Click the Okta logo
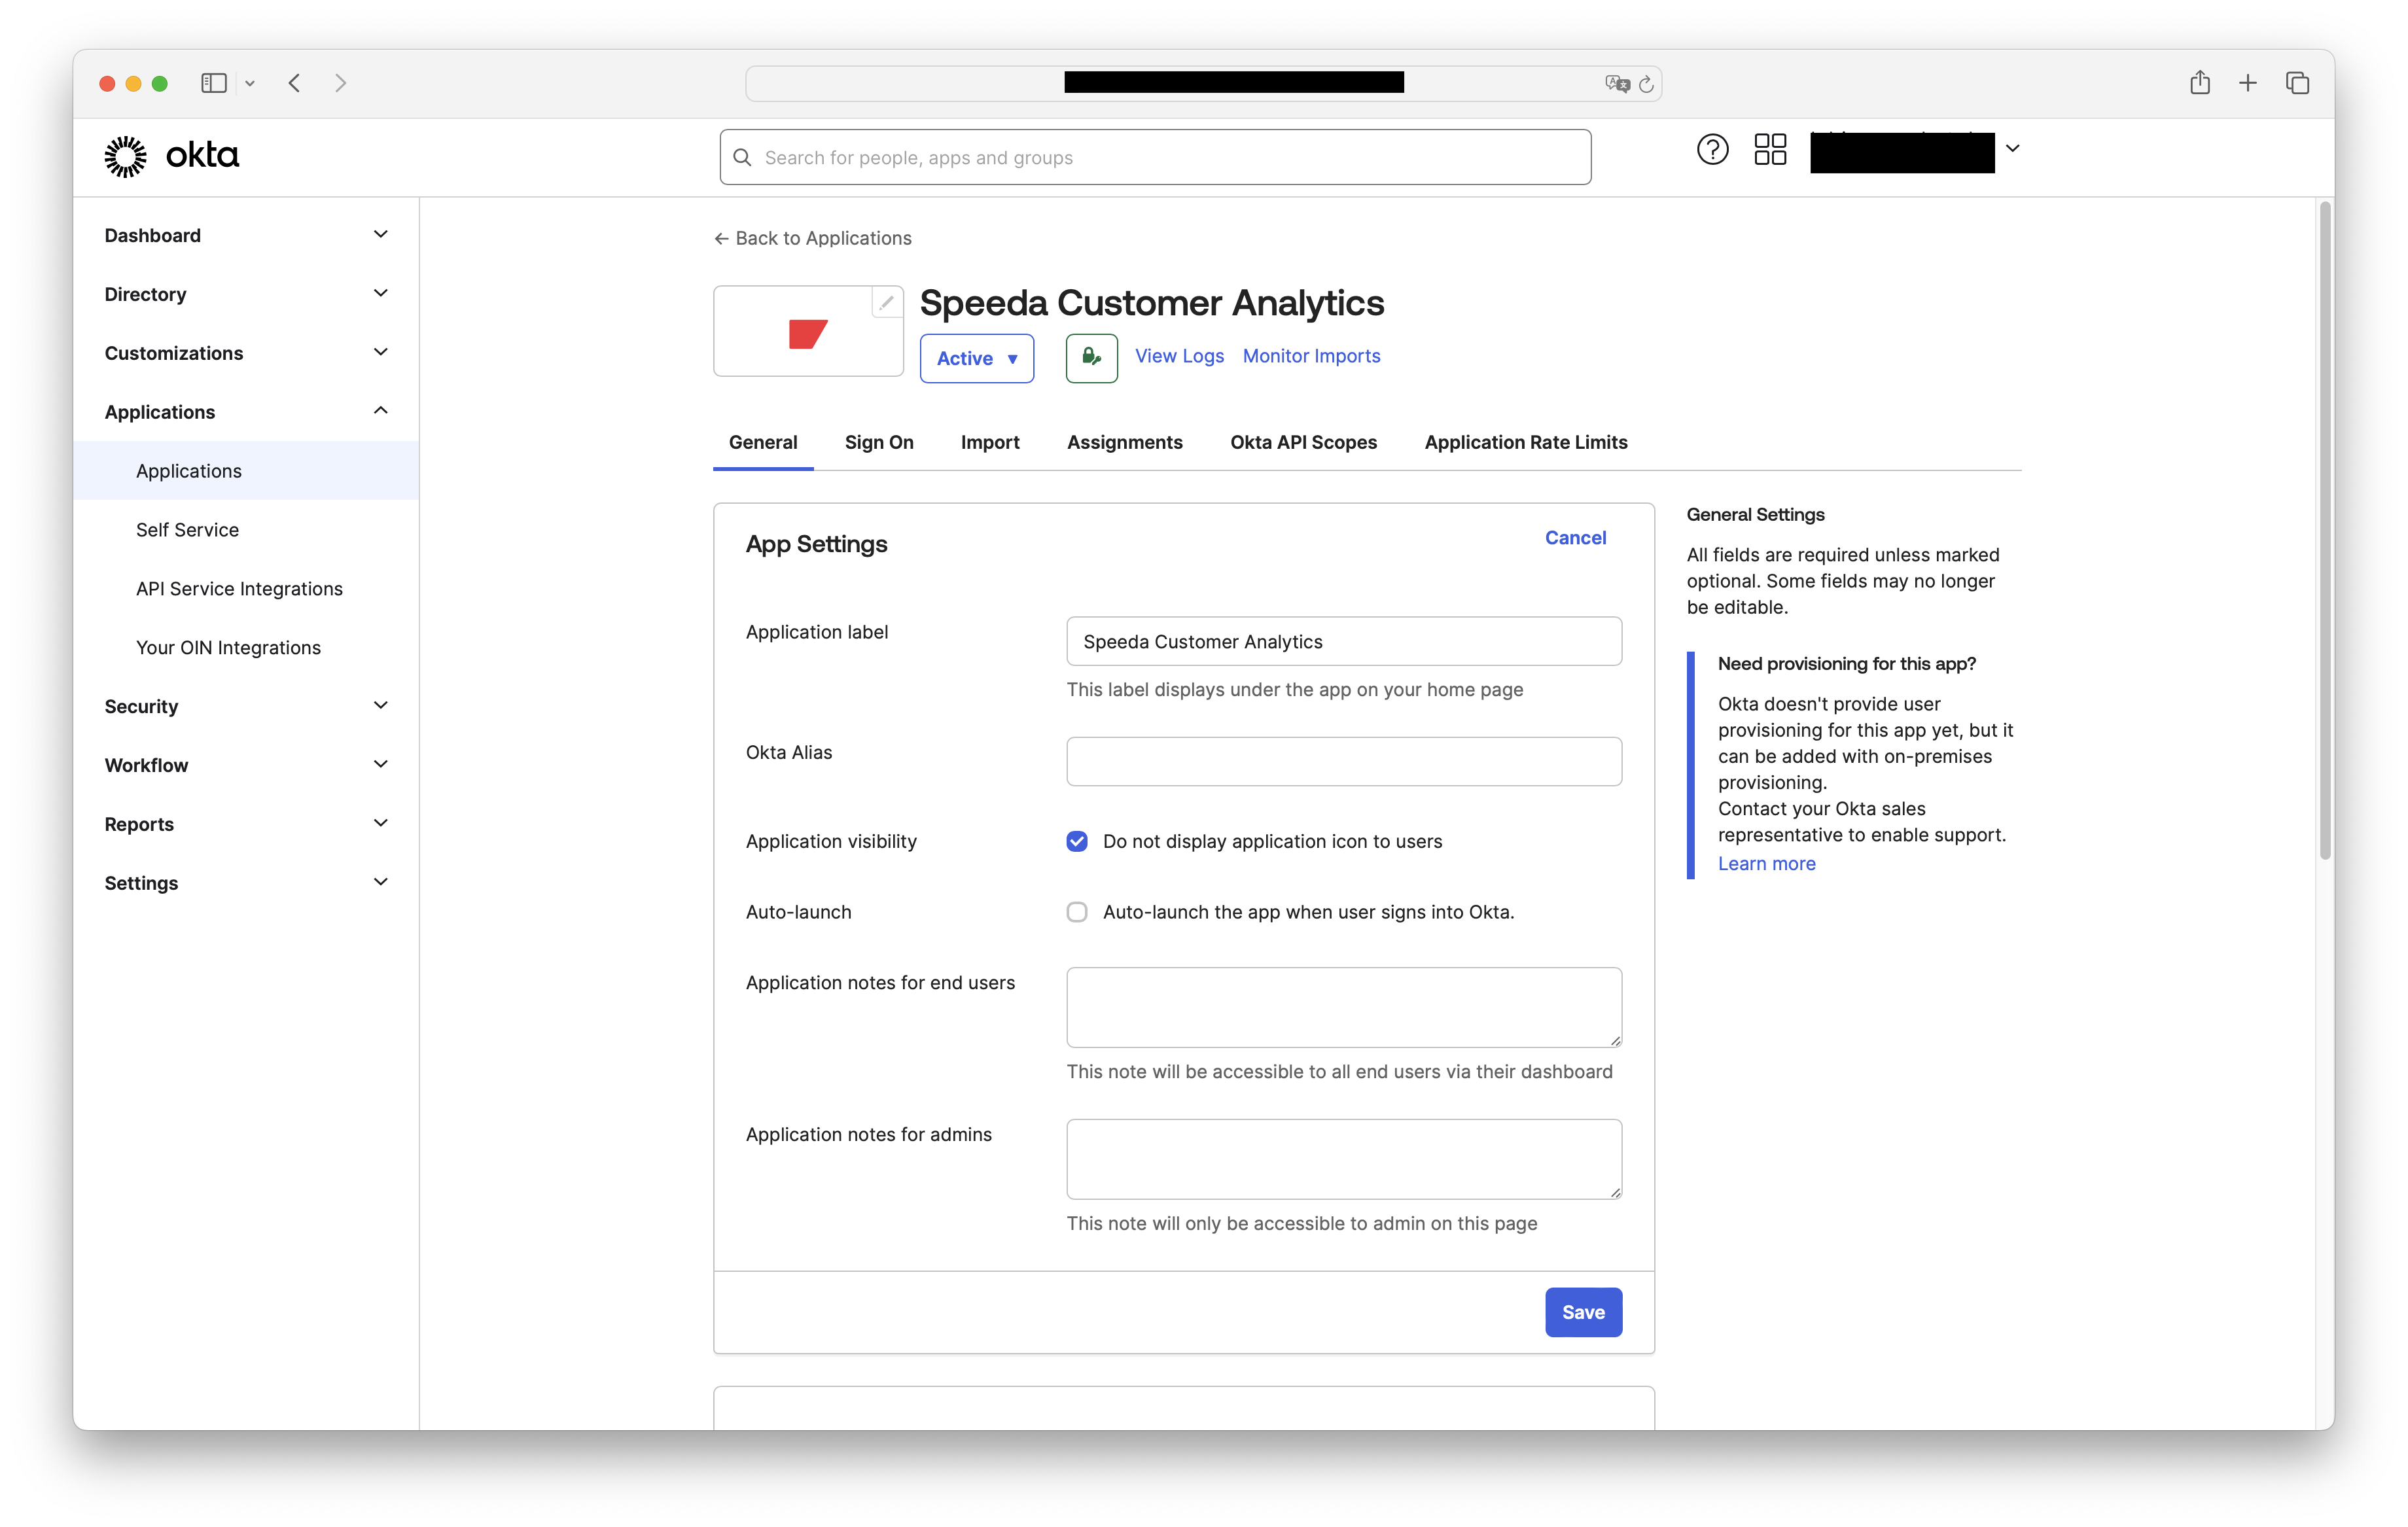Screen dimensions: 2408x1527 pyautogui.click(x=171, y=156)
